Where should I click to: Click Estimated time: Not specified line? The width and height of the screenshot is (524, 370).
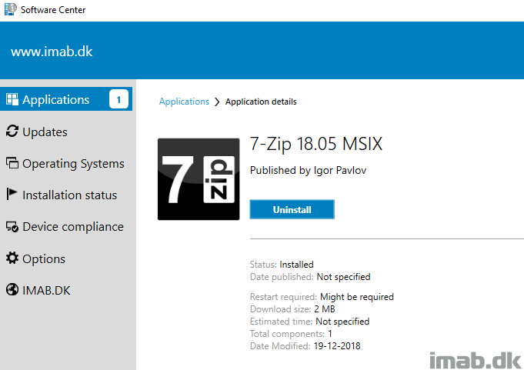[310, 322]
